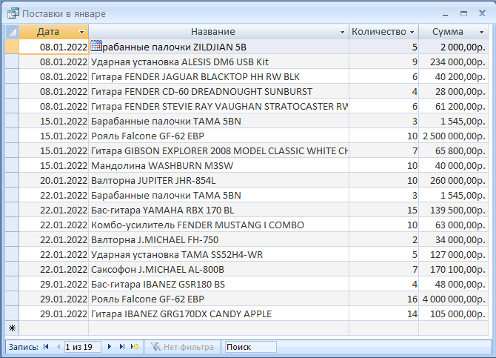Click the date cell of Барабанные палочки ZILDJIAN row
Image resolution: width=496 pixels, height=358 pixels.
[x=54, y=47]
